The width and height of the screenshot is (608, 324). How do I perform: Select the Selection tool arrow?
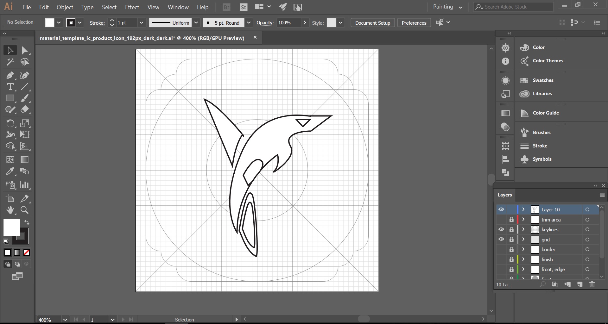click(x=10, y=50)
